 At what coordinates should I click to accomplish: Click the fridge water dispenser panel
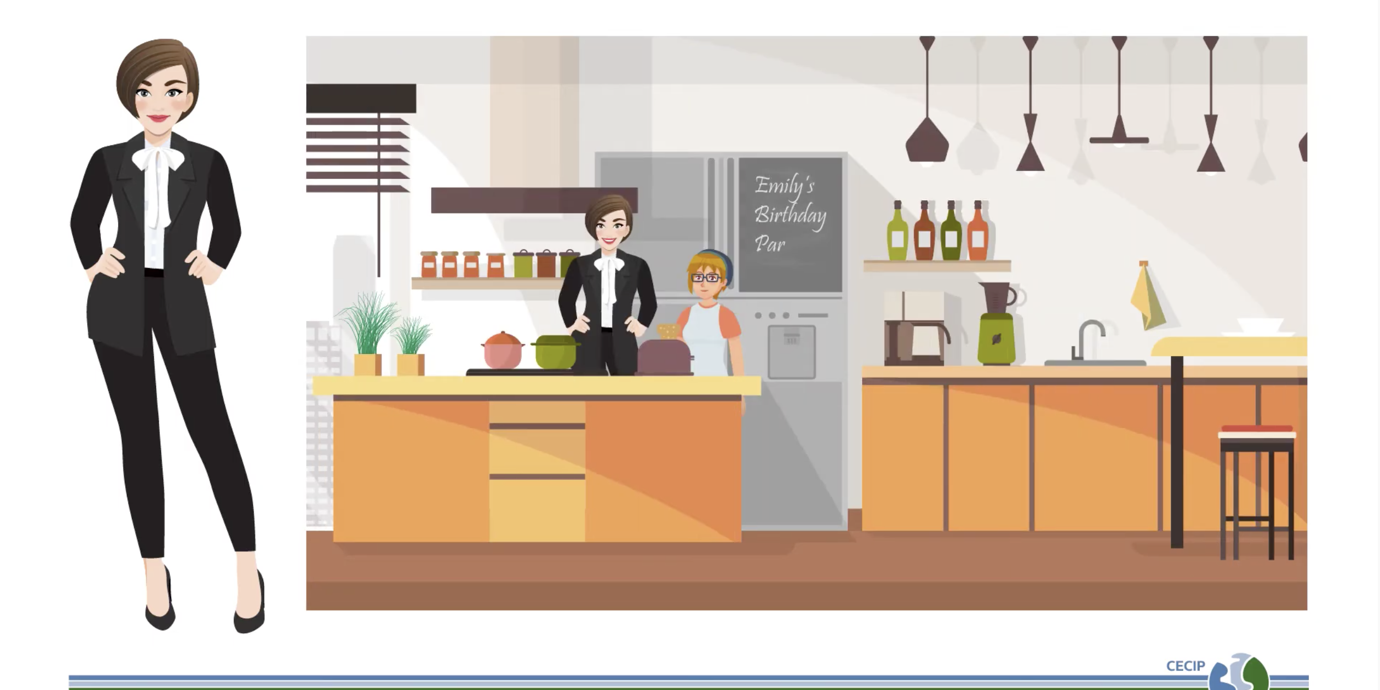point(791,351)
